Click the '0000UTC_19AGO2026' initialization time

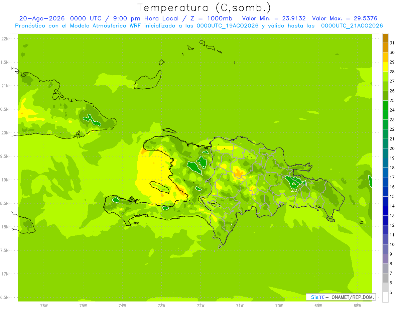pos(228,26)
